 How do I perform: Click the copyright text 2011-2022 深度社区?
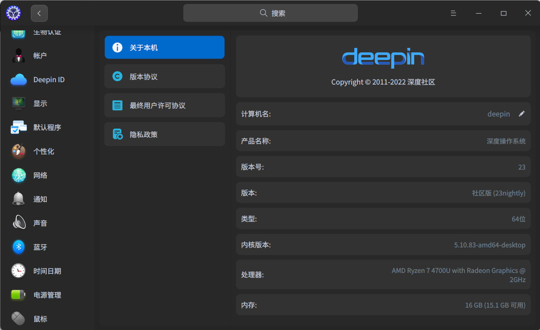383,82
